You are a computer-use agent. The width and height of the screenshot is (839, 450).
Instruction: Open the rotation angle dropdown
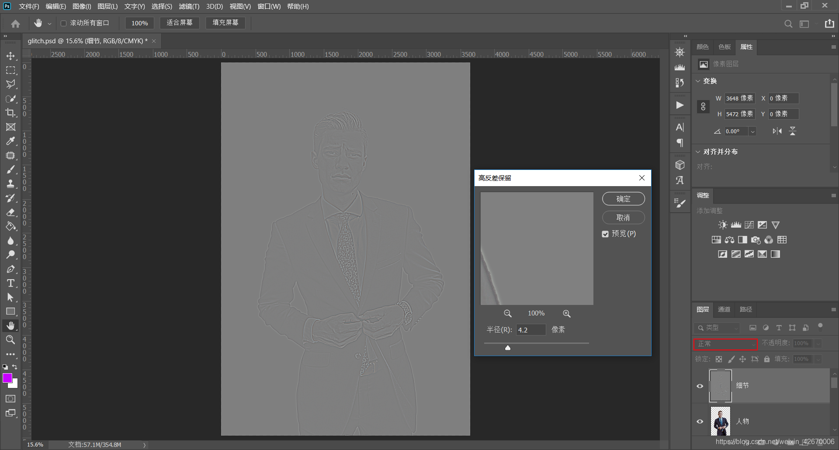(x=752, y=132)
